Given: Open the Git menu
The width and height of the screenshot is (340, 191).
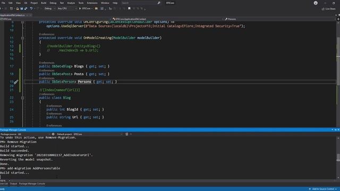Looking at the screenshot, I should [x=25, y=3].
